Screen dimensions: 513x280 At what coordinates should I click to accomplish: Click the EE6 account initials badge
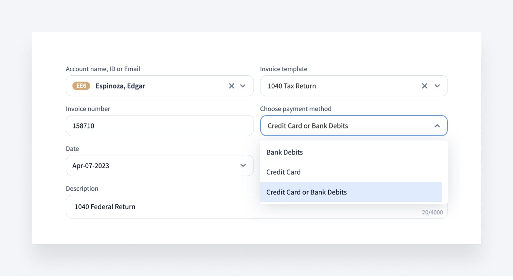[x=81, y=86]
